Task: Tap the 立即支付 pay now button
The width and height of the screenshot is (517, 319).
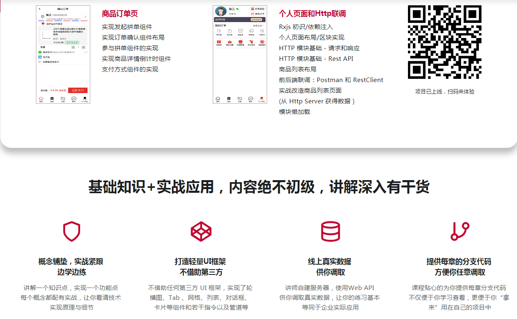Action: [x=79, y=89]
